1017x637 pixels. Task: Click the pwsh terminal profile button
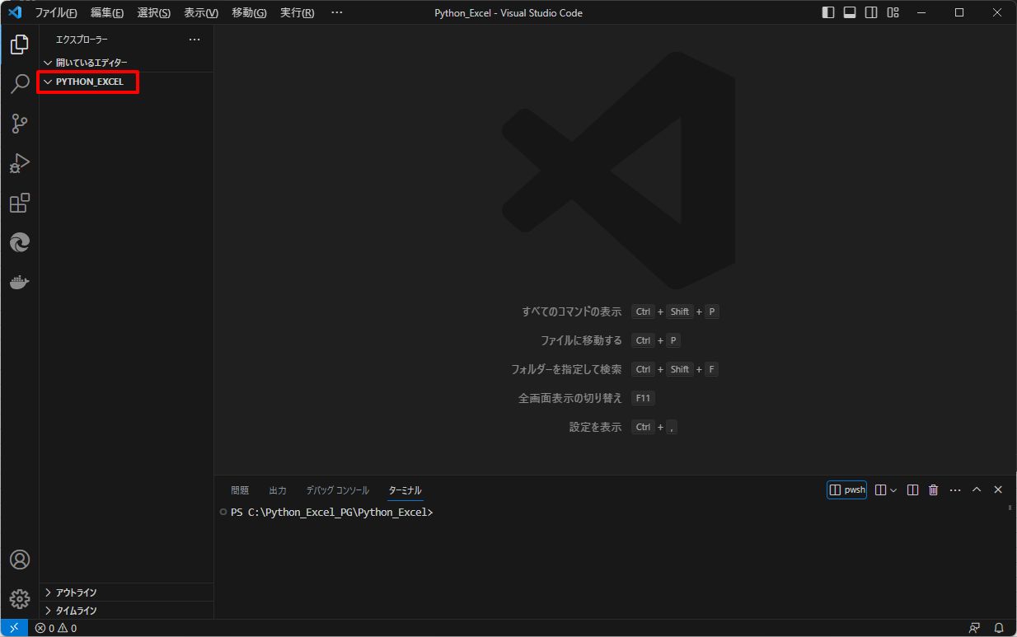coord(847,489)
